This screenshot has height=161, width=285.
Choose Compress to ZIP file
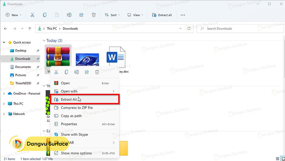[77, 108]
